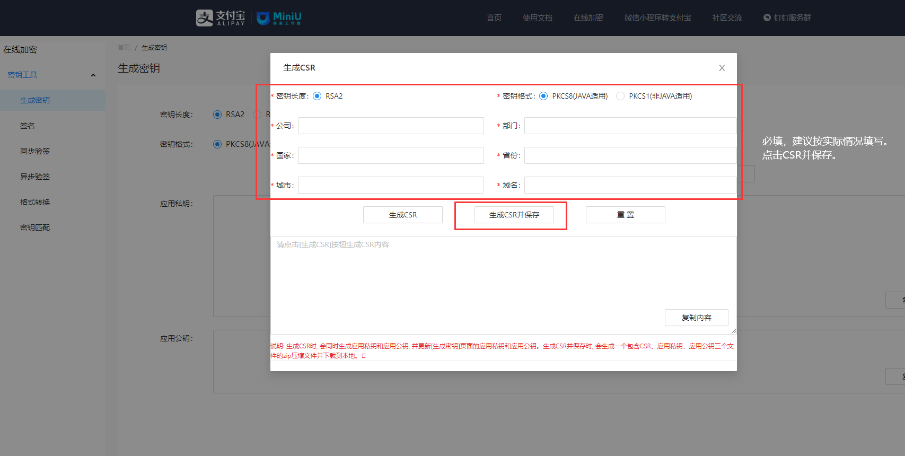Open 钉钉服务群 nav item
The height and width of the screenshot is (456, 905).
click(x=787, y=18)
